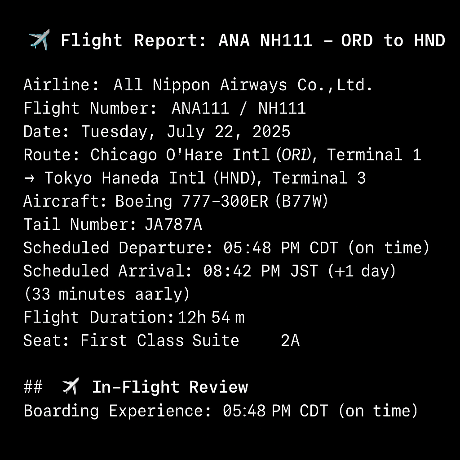Click the airplane icon beside In-Flight Review
Image resolution: width=460 pixels, height=460 pixels.
71,386
